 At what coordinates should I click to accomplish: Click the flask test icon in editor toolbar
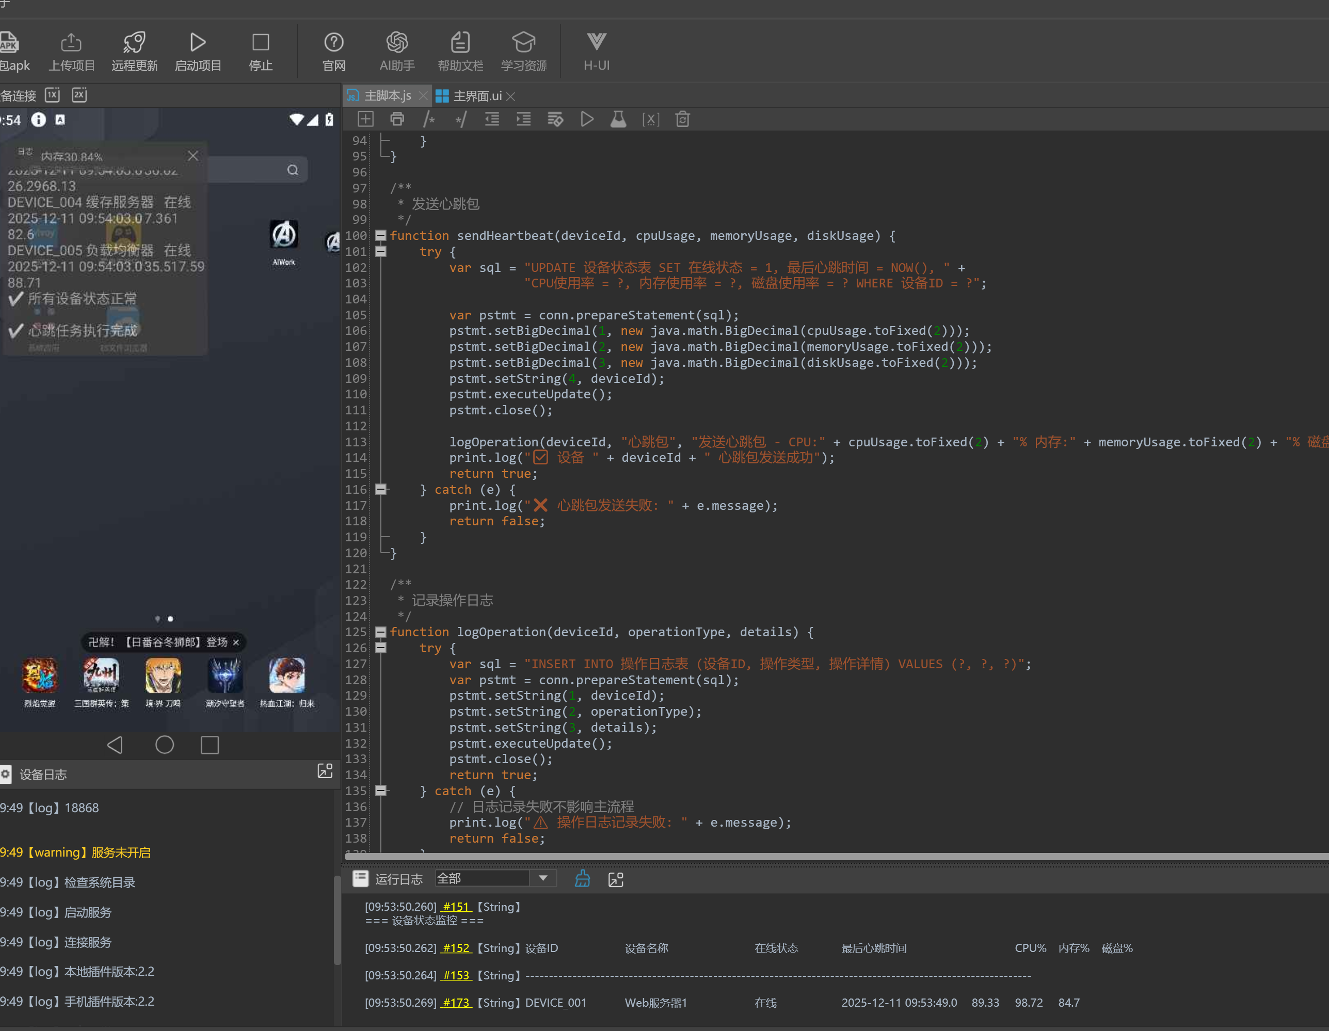[x=618, y=119]
